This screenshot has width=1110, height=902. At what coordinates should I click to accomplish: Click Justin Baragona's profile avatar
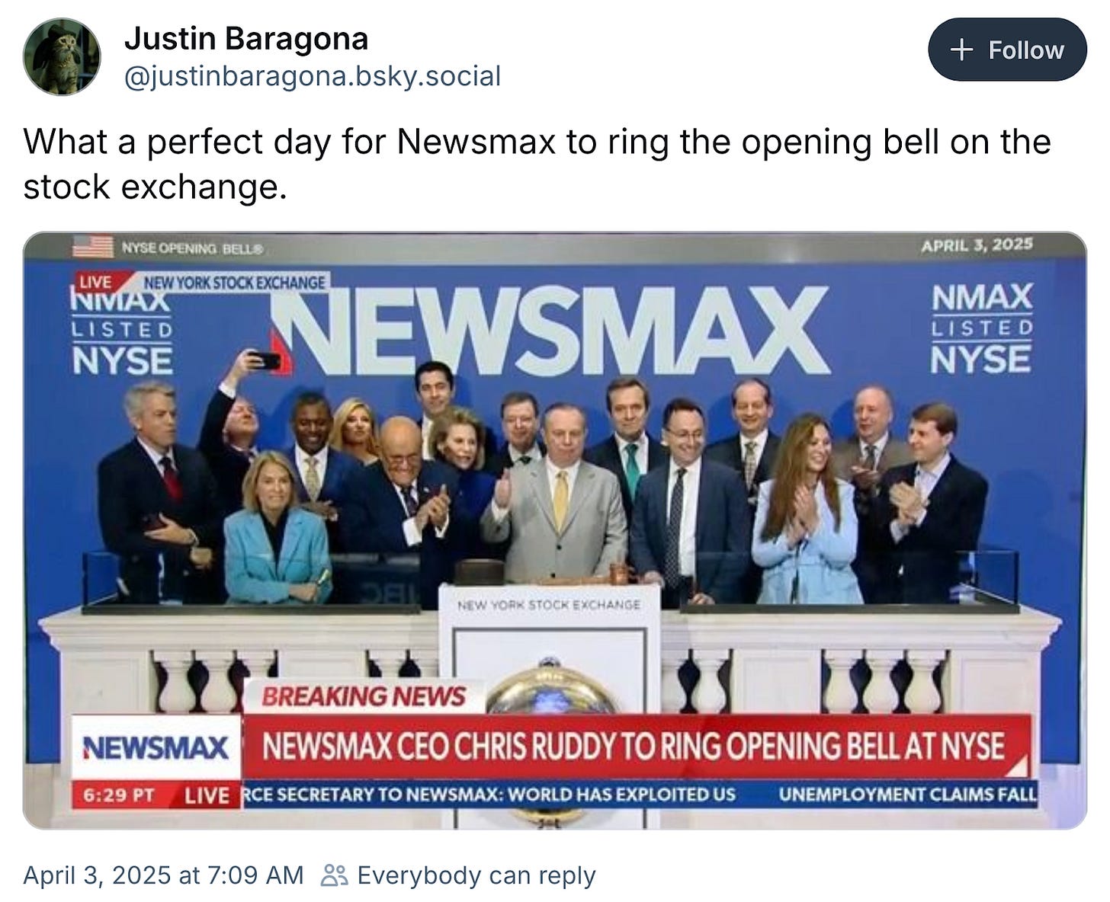[x=62, y=57]
